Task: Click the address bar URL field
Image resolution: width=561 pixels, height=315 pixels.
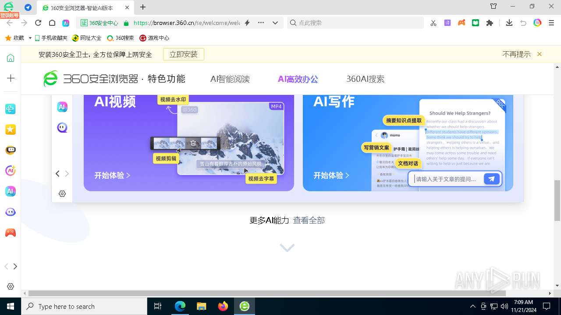Action: point(186,23)
